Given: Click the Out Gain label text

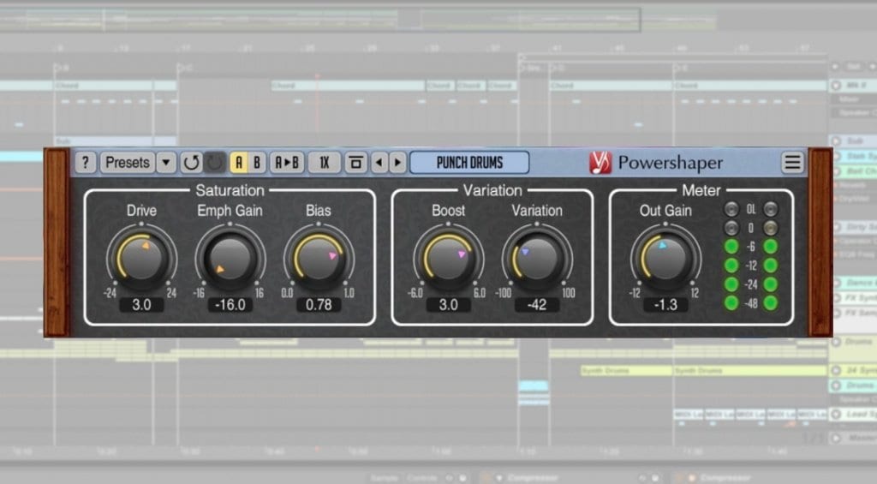Looking at the screenshot, I should [x=665, y=211].
